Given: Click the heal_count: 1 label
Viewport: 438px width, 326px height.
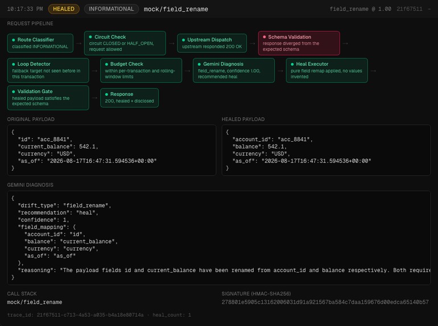Looking at the screenshot, I should pyautogui.click(x=172, y=315).
